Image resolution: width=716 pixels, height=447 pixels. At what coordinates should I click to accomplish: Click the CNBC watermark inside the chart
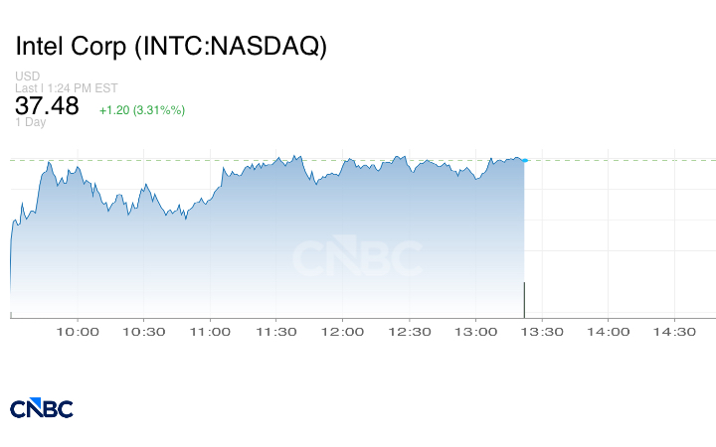tap(356, 258)
